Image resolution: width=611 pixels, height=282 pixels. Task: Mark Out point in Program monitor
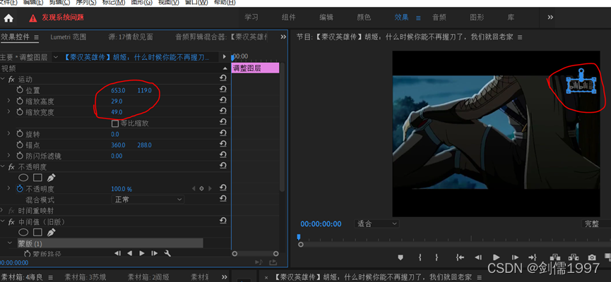437,257
